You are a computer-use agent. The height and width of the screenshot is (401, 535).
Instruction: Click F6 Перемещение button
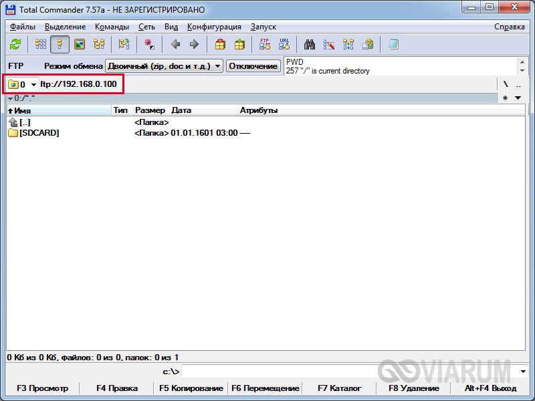click(x=265, y=388)
